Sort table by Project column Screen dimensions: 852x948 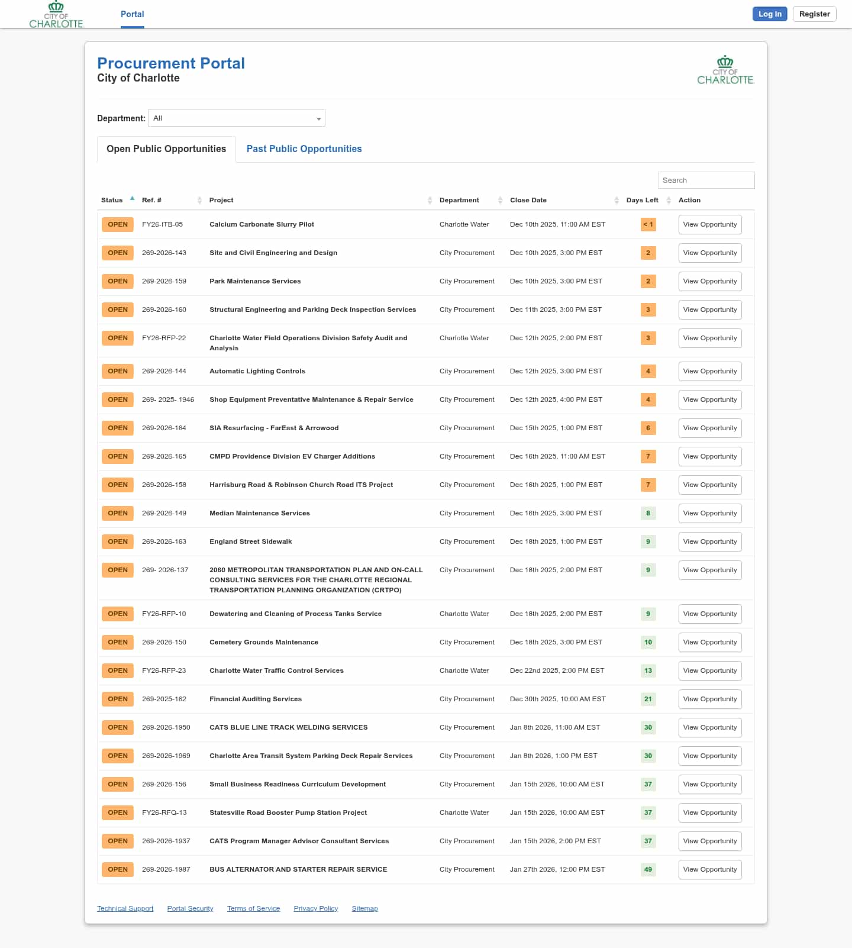pyautogui.click(x=320, y=200)
